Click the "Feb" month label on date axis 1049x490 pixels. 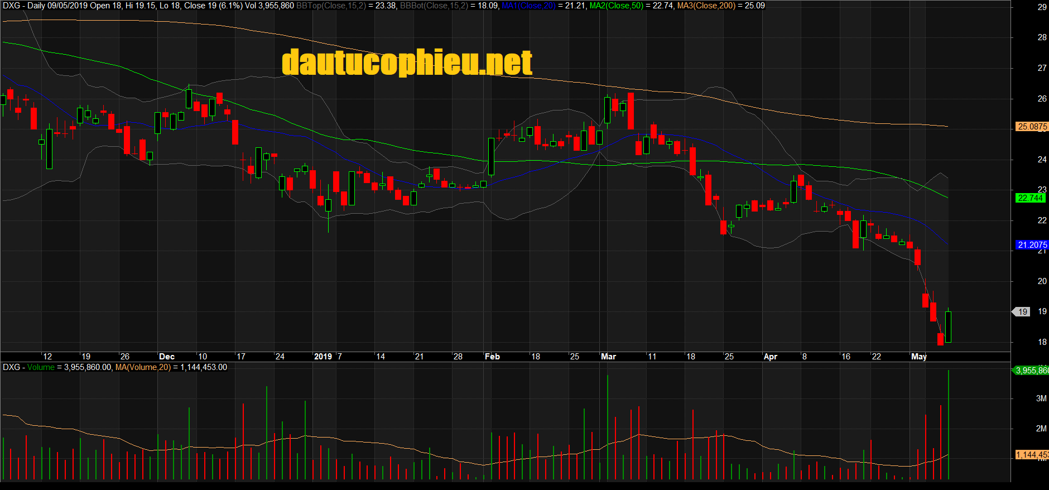click(x=492, y=357)
